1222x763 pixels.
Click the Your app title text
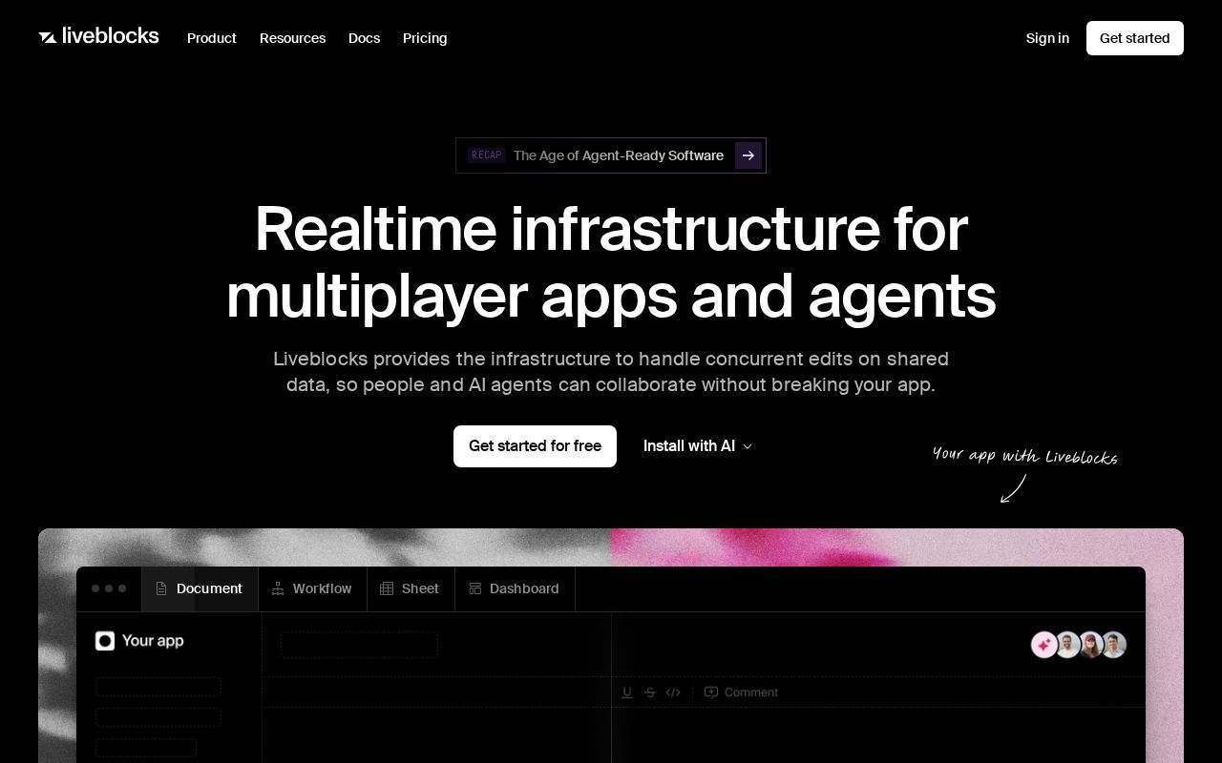point(153,641)
